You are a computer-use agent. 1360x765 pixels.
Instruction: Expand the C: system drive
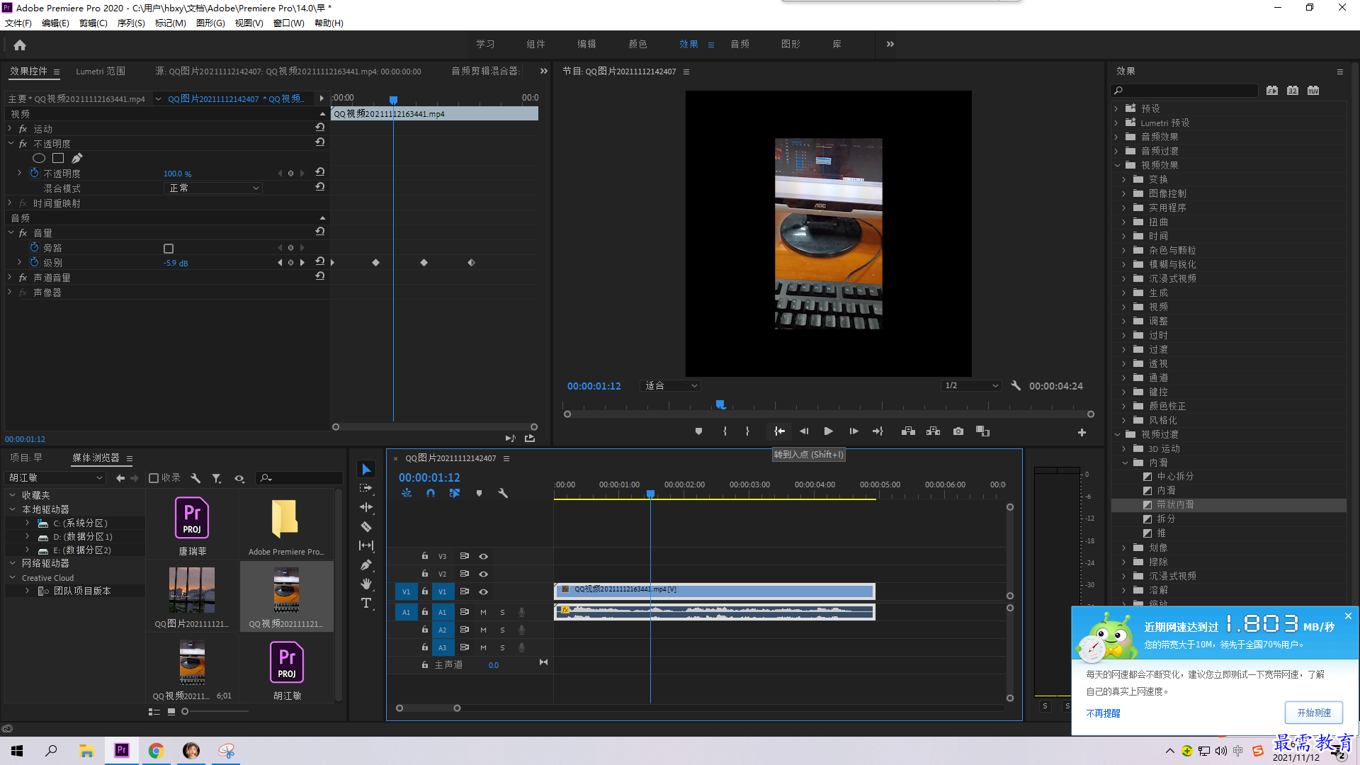pyautogui.click(x=27, y=523)
